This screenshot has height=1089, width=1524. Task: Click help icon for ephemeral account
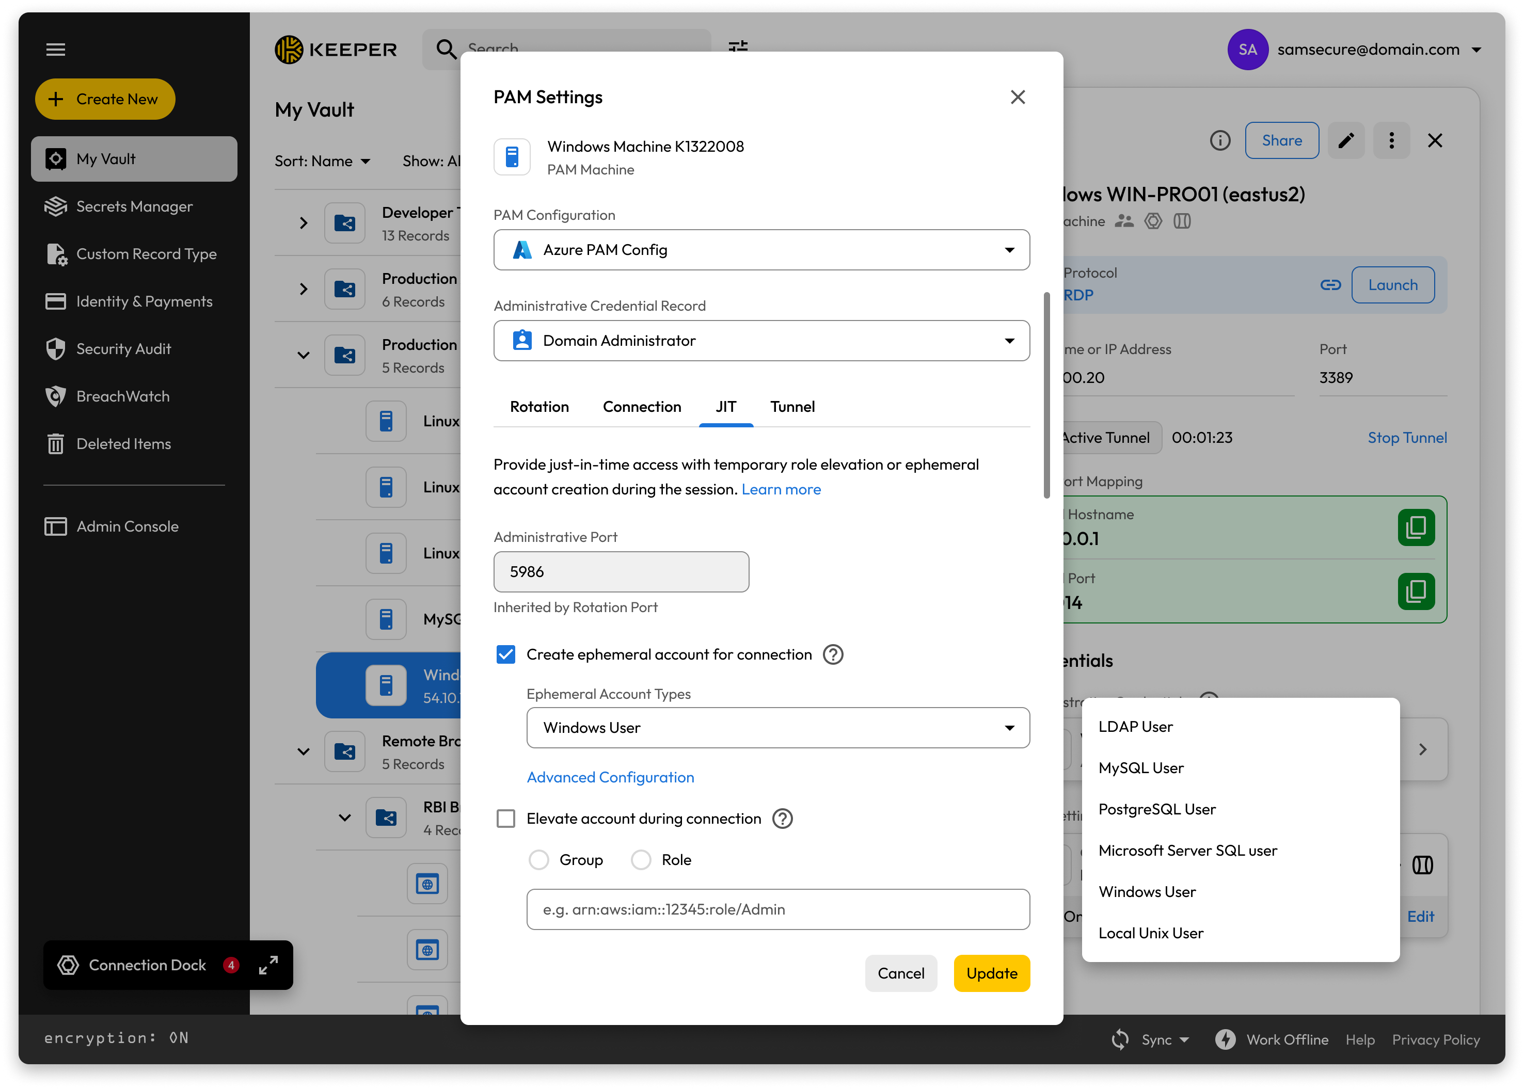tap(833, 654)
